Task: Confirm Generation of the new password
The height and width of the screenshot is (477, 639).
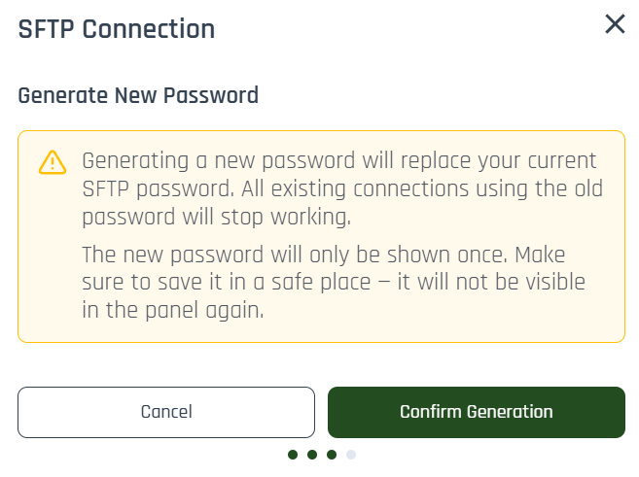Action: (476, 412)
